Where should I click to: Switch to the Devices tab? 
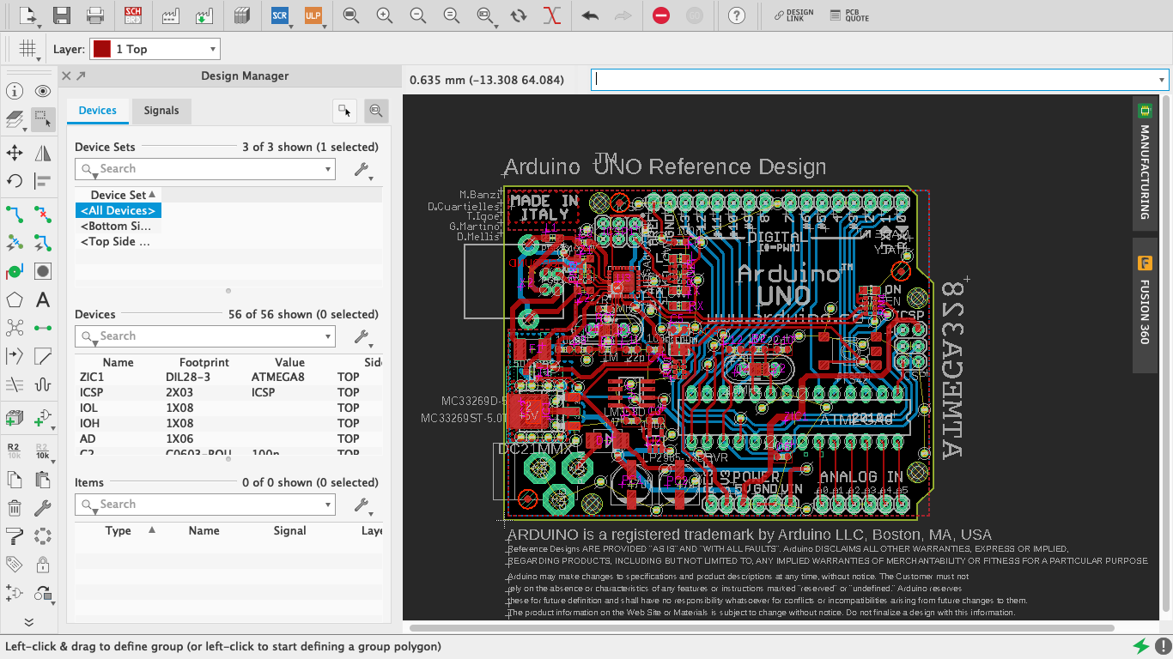point(98,111)
